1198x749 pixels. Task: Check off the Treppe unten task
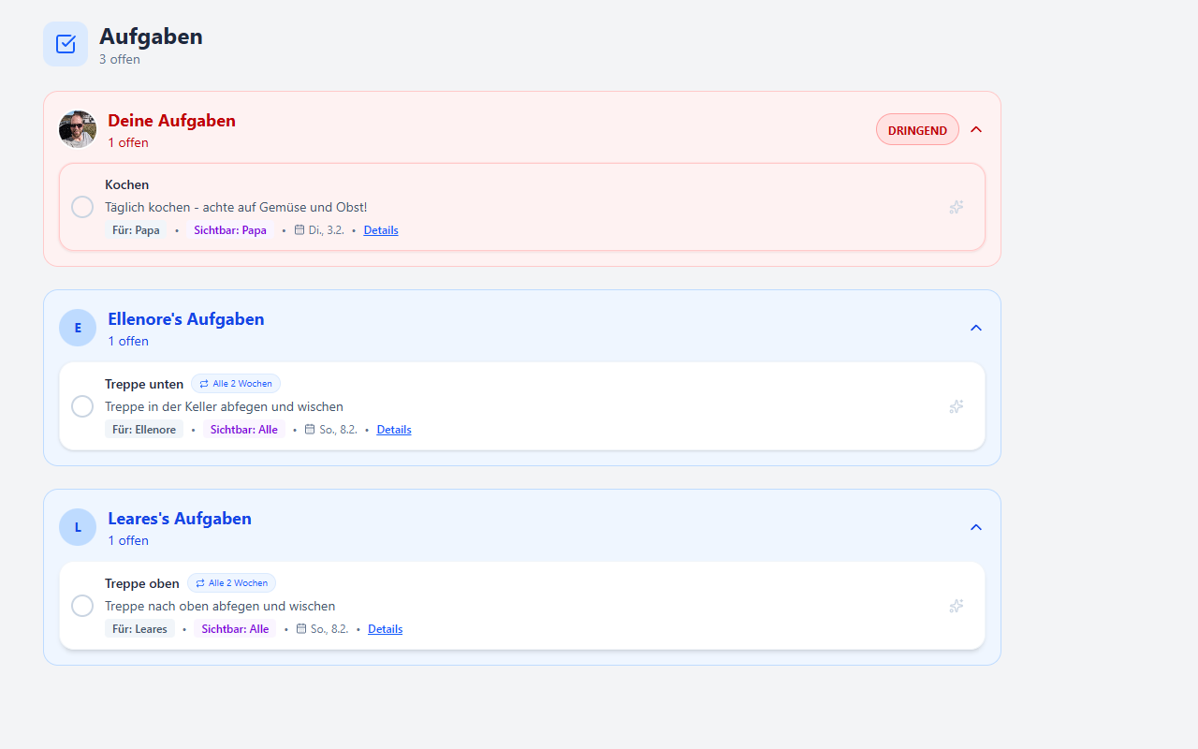[82, 406]
